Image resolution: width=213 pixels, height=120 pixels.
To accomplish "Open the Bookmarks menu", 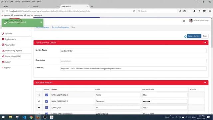I will tap(26, 1).
